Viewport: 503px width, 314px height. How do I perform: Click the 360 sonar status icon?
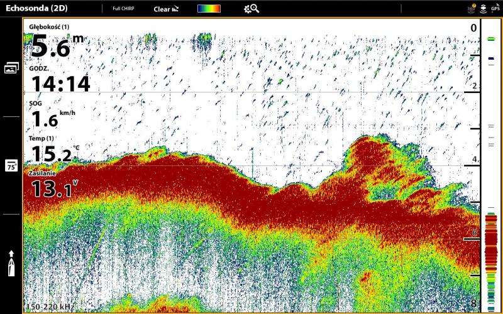point(472,9)
